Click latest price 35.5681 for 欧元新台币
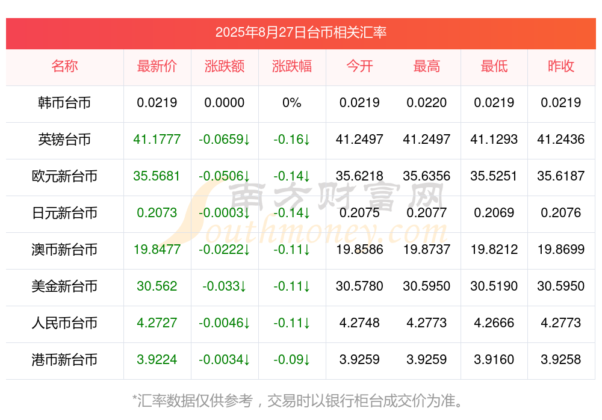602x420 pixels. click(157, 176)
